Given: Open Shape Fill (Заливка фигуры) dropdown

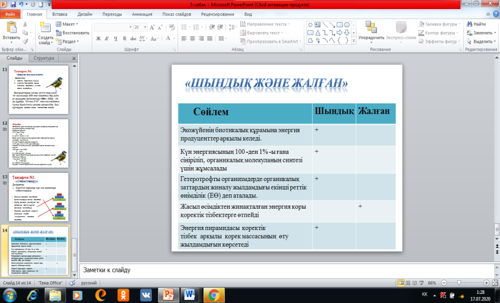Looking at the screenshot, I should coord(439,24).
